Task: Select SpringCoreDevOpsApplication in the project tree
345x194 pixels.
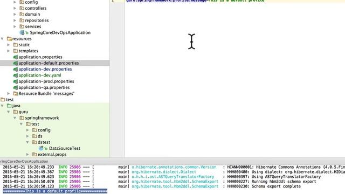Action: tap(60, 32)
